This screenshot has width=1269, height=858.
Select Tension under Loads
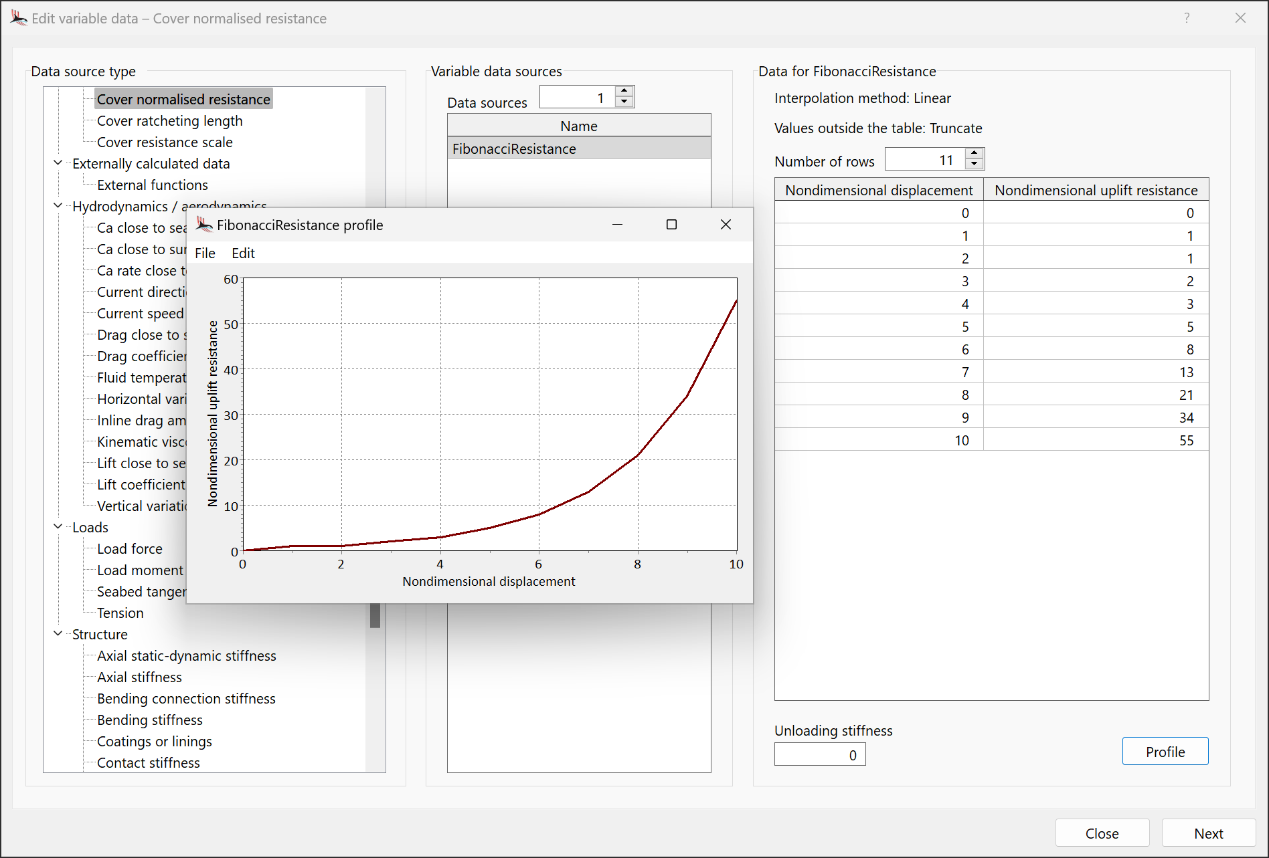[120, 613]
